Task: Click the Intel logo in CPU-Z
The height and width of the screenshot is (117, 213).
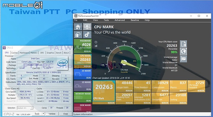Action: 62,63
